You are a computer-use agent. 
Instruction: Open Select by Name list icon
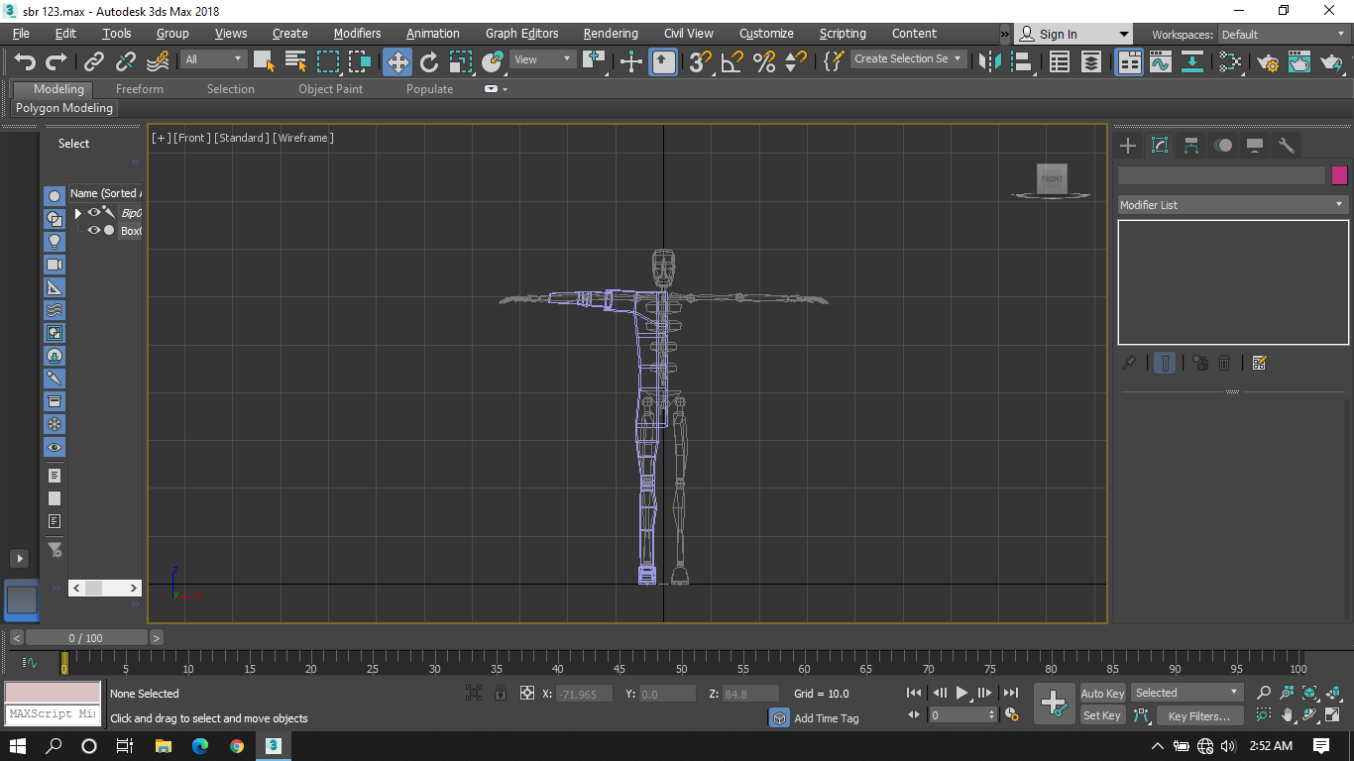pyautogui.click(x=295, y=61)
